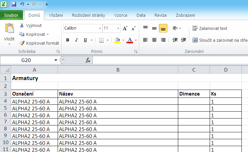The image size is (248, 152).
Task: Decrease cell indent
Action: click(x=175, y=40)
